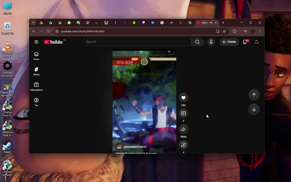291x182 pixels.
Task: Open Shorts from the sidebar
Action: (36, 71)
